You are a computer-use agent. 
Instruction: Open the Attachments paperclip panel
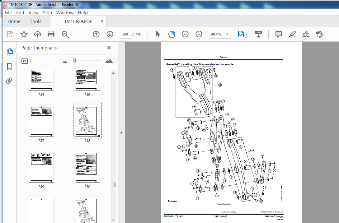(x=9, y=81)
